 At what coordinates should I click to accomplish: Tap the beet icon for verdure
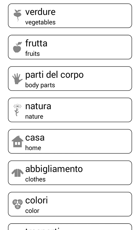click(17, 15)
